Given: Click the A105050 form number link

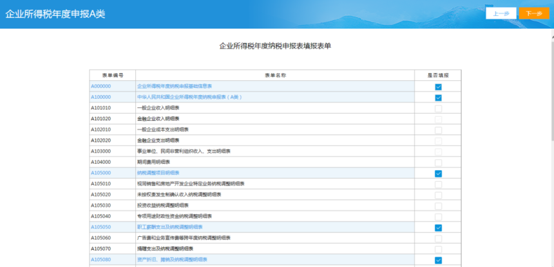Looking at the screenshot, I should click(100, 227).
